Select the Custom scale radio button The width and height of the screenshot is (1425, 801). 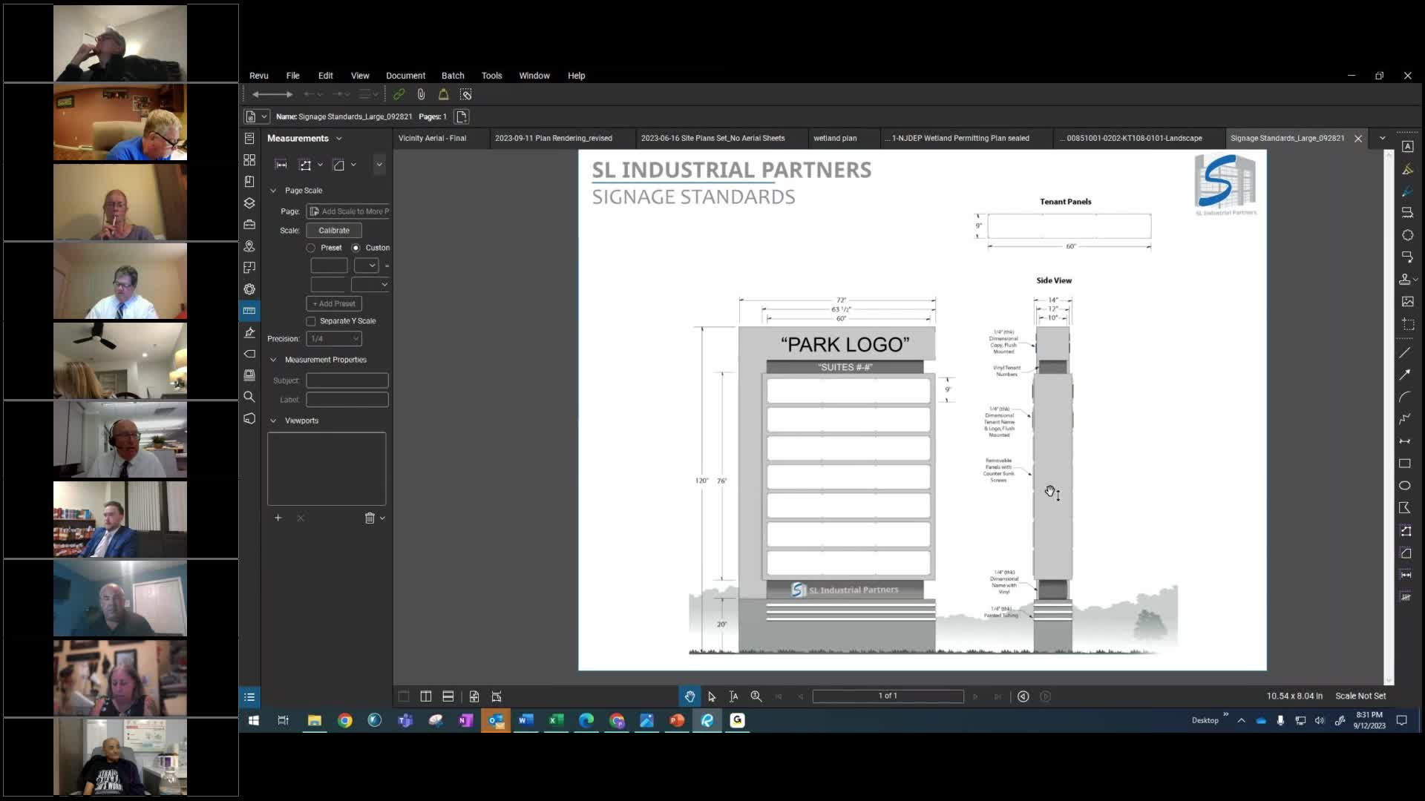pos(356,248)
